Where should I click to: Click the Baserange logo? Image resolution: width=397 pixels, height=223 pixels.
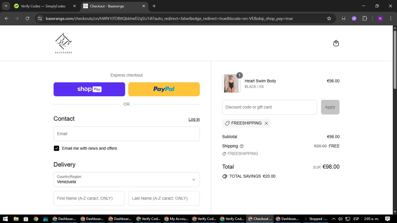point(64,43)
